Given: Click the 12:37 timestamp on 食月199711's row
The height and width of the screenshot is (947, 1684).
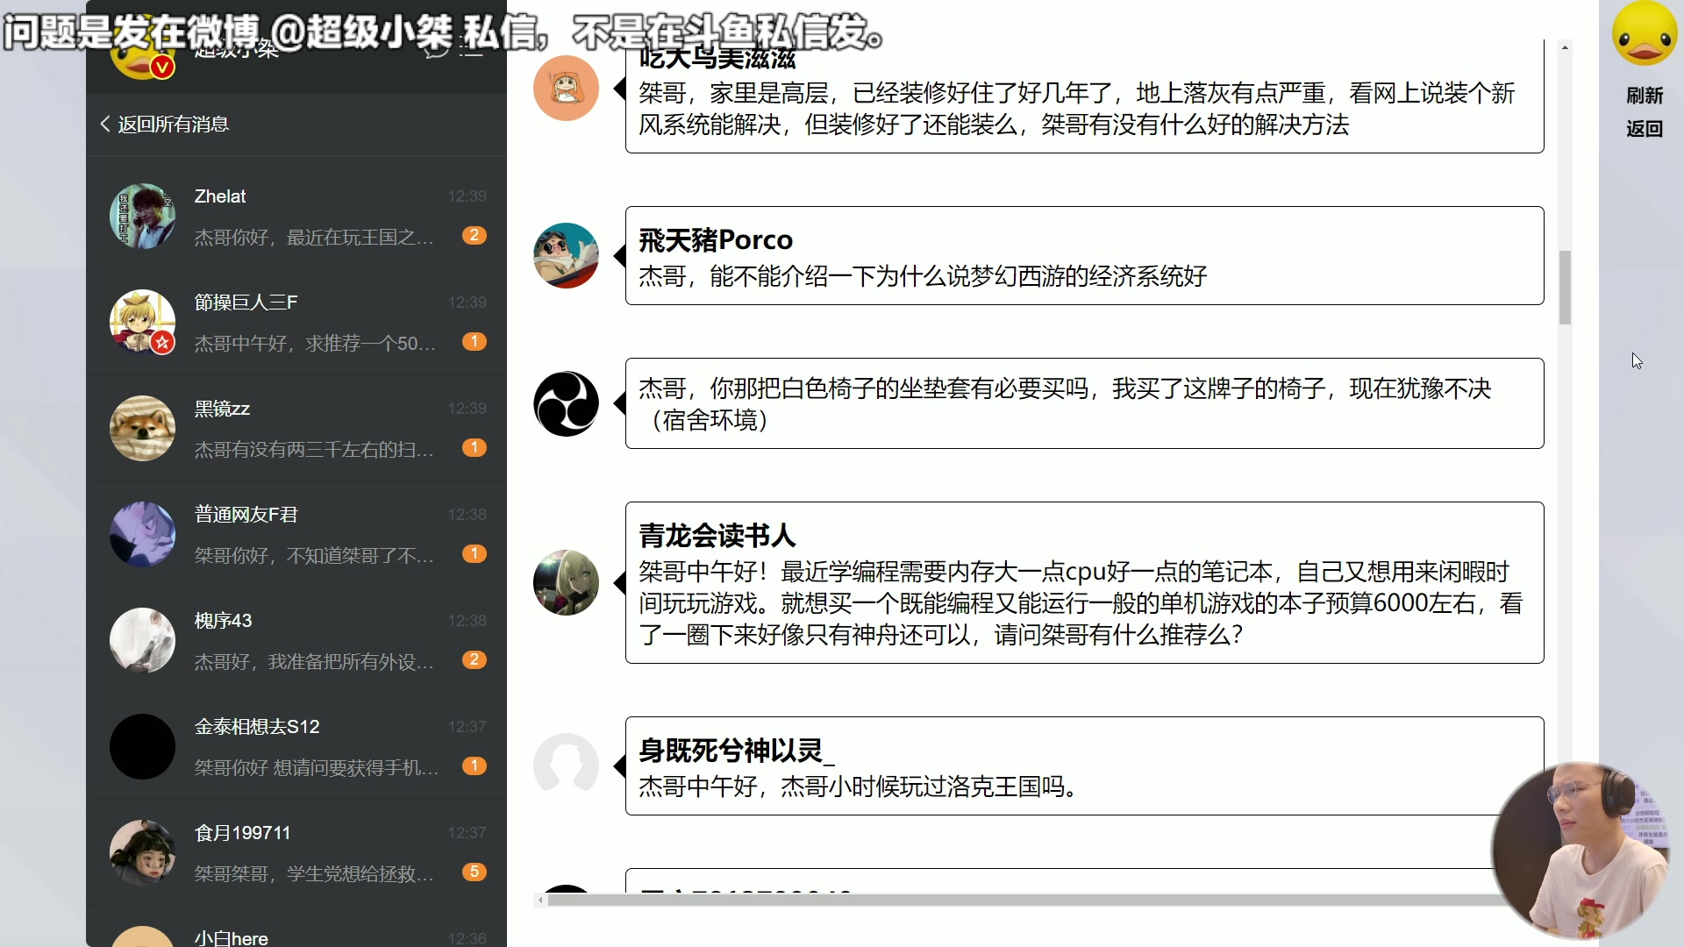Looking at the screenshot, I should click(467, 833).
